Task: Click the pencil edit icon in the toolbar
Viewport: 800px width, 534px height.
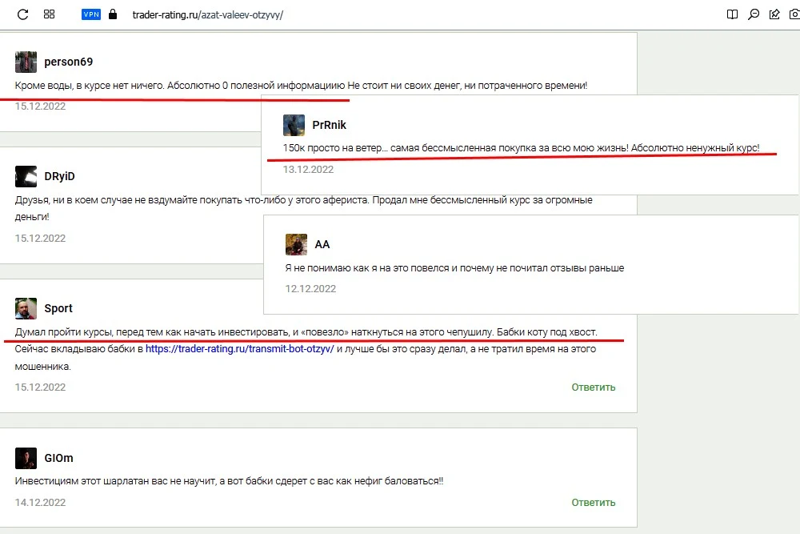Action: pos(774,14)
